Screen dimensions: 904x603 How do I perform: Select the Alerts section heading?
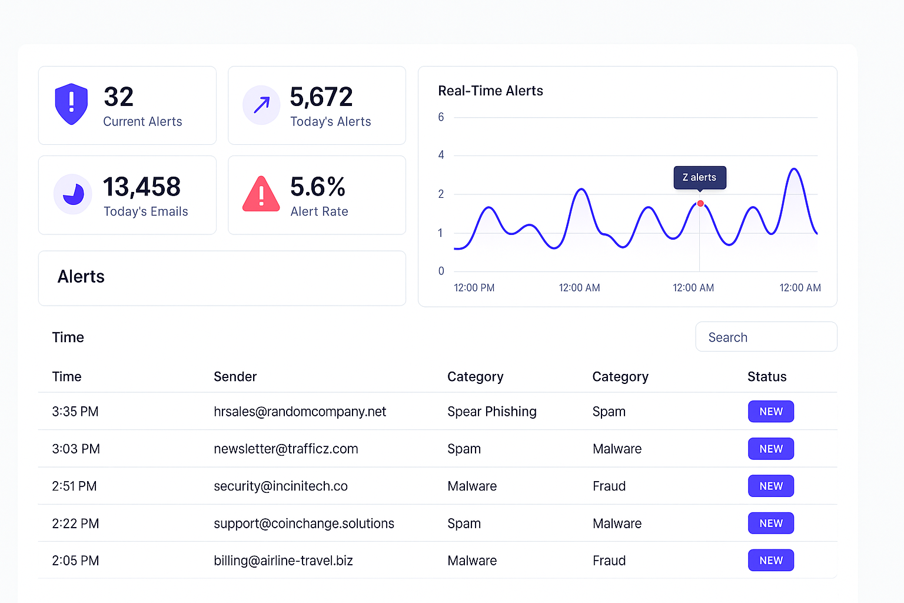(81, 277)
